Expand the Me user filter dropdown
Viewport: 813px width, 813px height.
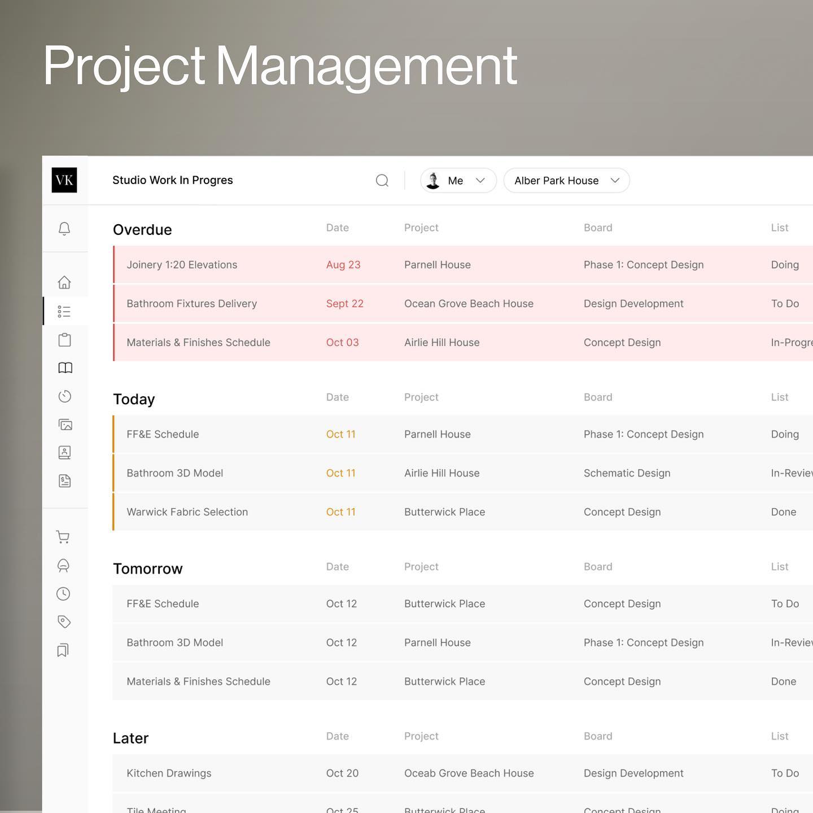[x=458, y=181]
